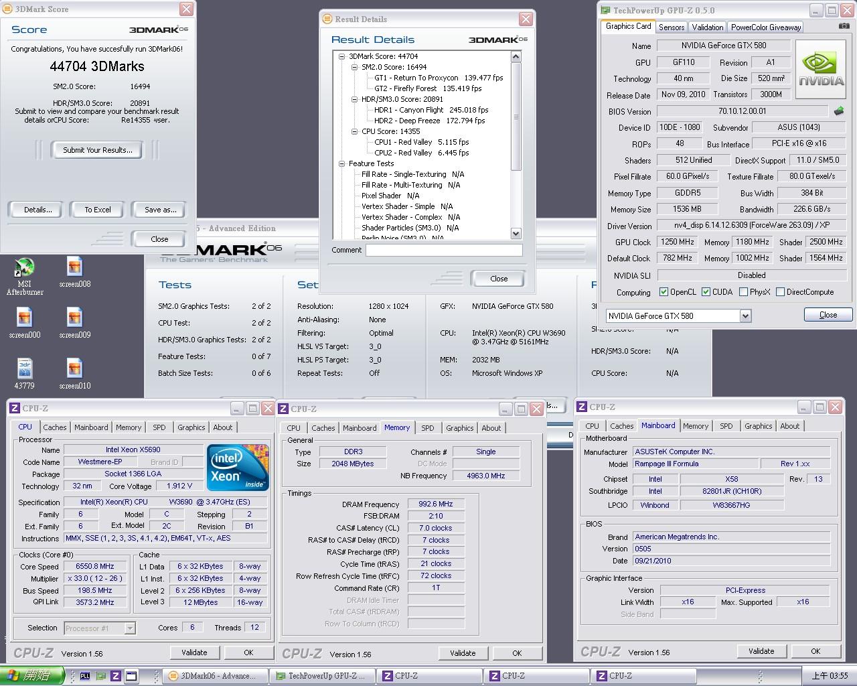Image resolution: width=857 pixels, height=686 pixels.
Task: Select HDR1 Canyon Flight result
Action: (x=431, y=110)
